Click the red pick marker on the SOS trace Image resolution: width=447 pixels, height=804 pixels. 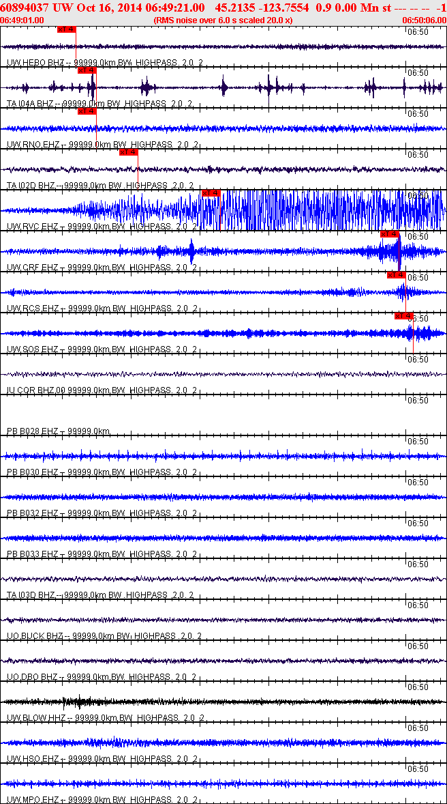click(x=403, y=317)
